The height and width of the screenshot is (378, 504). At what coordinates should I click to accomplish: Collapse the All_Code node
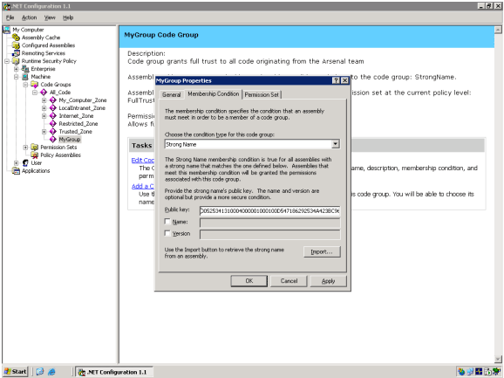pos(35,93)
